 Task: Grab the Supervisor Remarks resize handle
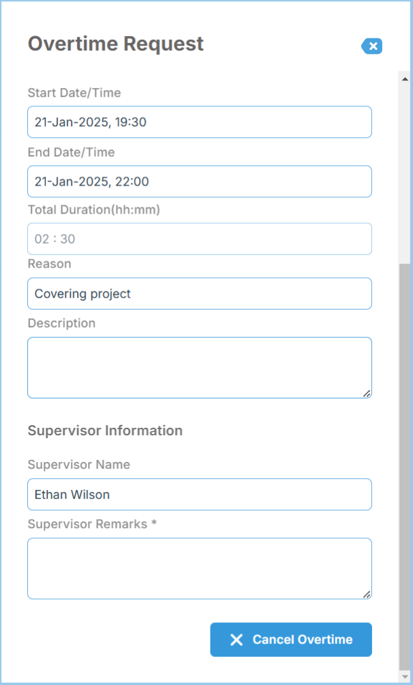pyautogui.click(x=367, y=594)
